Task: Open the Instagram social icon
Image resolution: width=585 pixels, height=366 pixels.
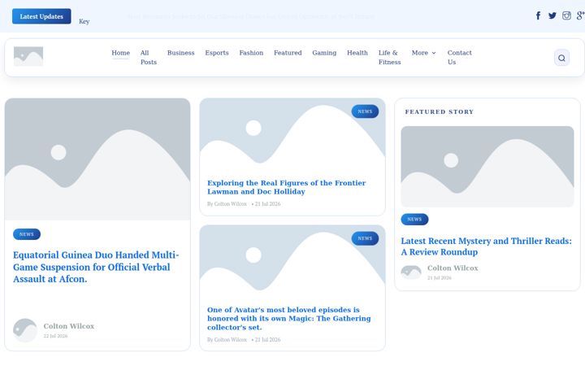Action: [566, 15]
